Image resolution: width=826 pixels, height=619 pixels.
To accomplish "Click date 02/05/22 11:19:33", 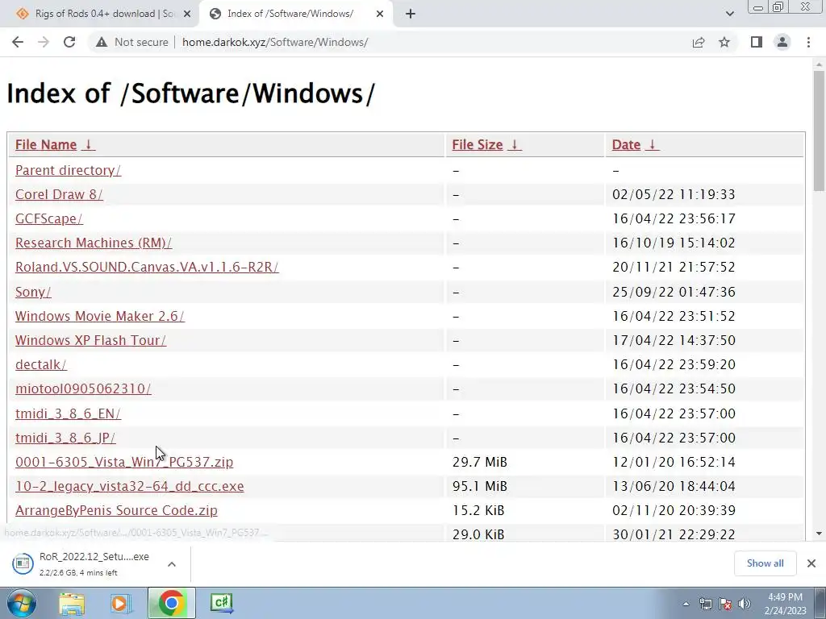I will point(674,195).
